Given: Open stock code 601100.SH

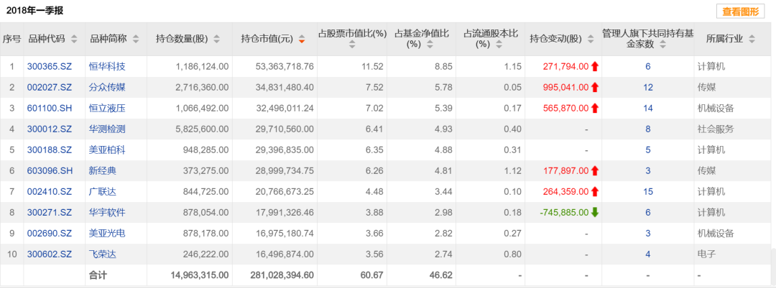Looking at the screenshot, I should point(50,109).
